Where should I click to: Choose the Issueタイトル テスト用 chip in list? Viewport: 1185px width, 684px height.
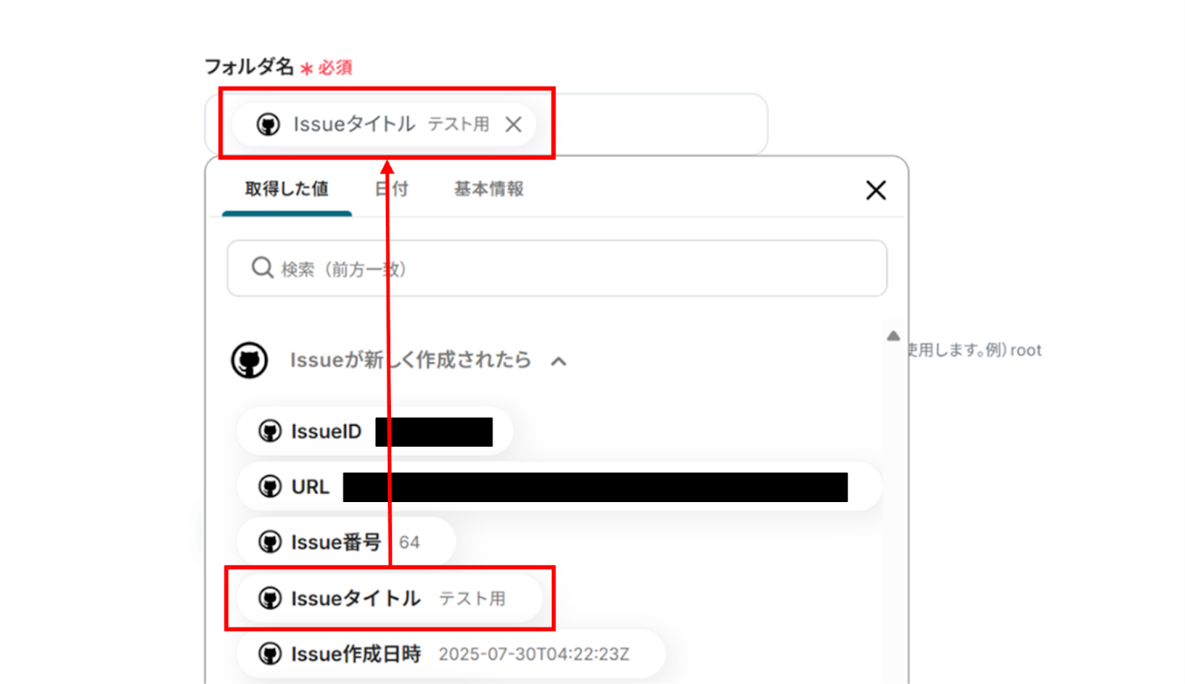390,598
